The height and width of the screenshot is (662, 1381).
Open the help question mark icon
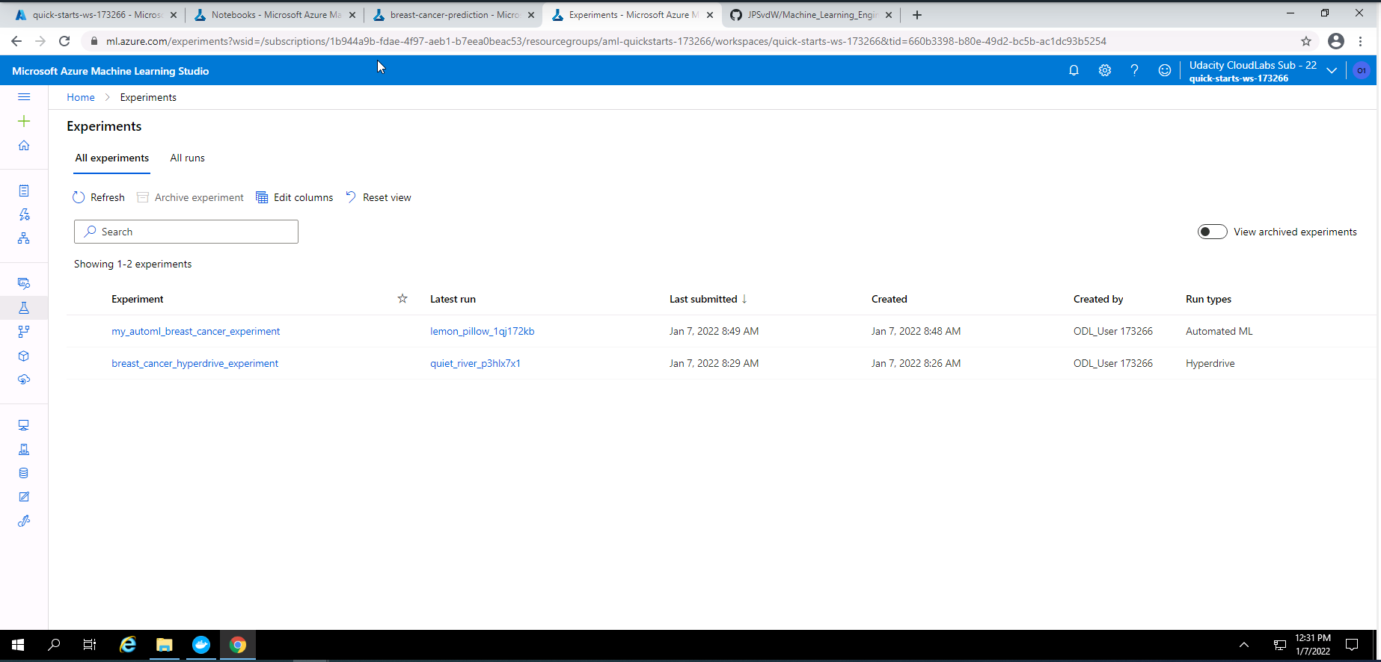click(1135, 70)
